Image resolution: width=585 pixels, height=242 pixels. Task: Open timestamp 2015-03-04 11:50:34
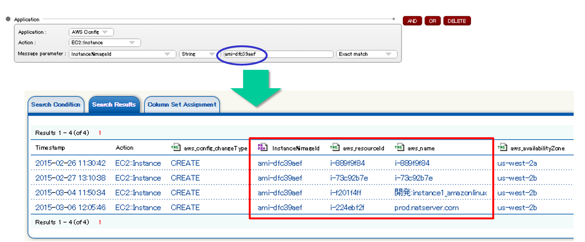71,192
